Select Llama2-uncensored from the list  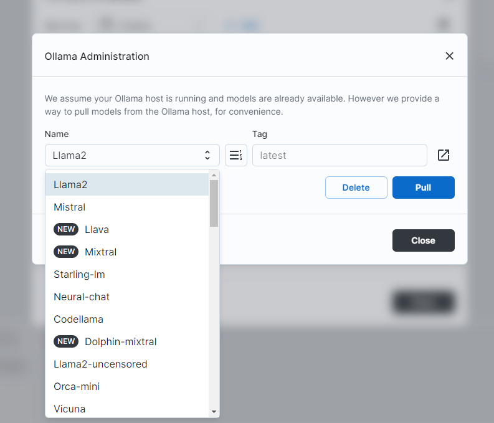pyautogui.click(x=127, y=364)
